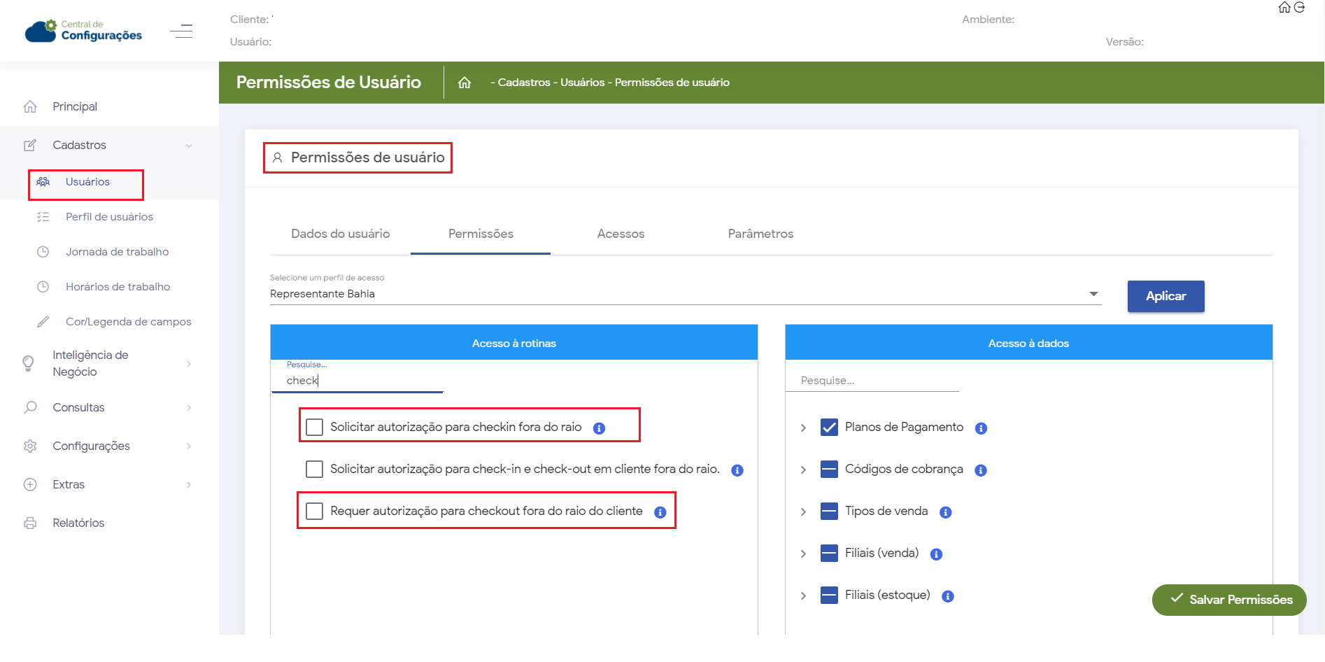
Task: Click info icon next to Filiais (estoque)
Action: (948, 596)
